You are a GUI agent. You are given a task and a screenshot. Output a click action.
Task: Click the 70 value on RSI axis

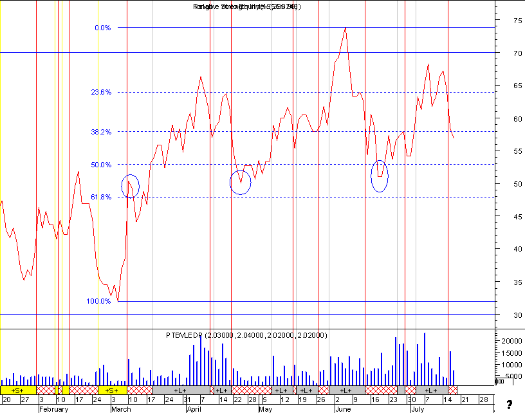[x=518, y=53]
